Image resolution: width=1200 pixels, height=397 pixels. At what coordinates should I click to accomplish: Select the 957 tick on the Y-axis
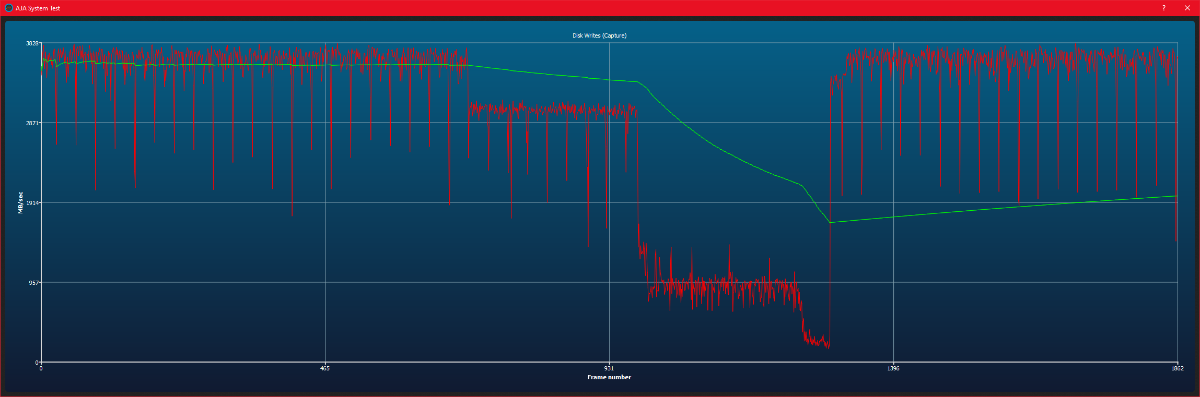(33, 282)
